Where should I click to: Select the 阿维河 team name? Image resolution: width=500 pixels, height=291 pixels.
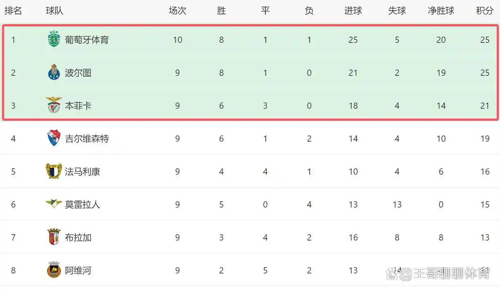point(78,270)
